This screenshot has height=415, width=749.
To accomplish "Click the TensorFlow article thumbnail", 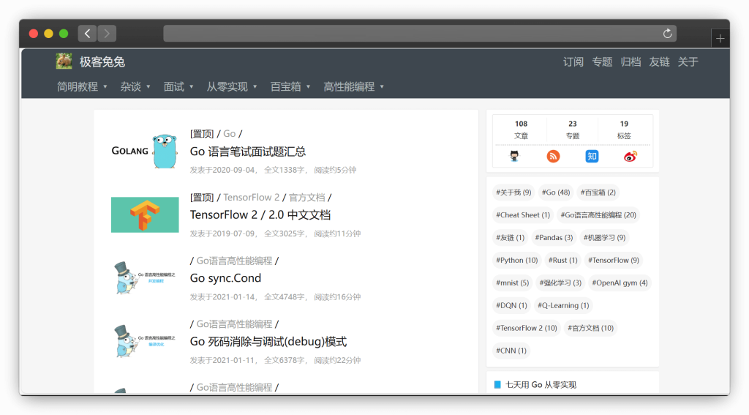I will pos(145,214).
